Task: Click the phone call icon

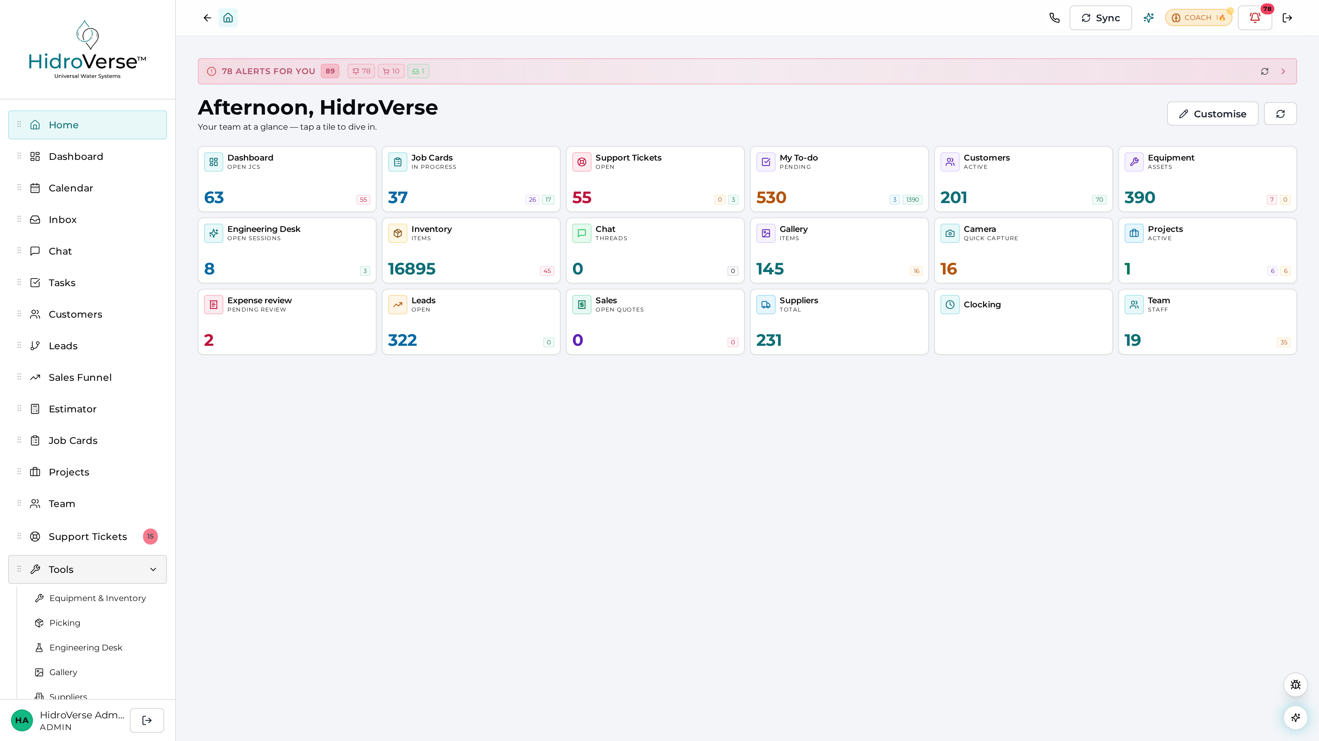Action: click(x=1054, y=18)
